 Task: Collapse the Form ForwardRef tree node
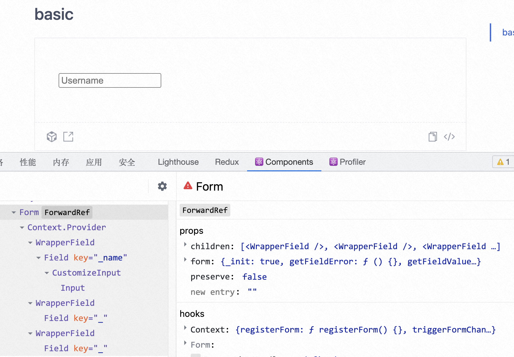[14, 212]
